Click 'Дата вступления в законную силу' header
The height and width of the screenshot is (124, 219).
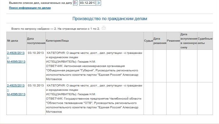tap(189, 41)
